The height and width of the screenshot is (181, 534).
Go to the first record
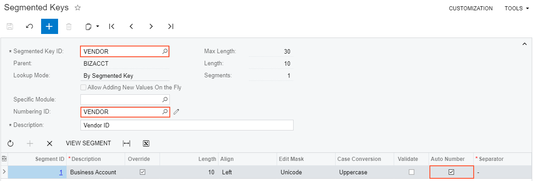[112, 26]
